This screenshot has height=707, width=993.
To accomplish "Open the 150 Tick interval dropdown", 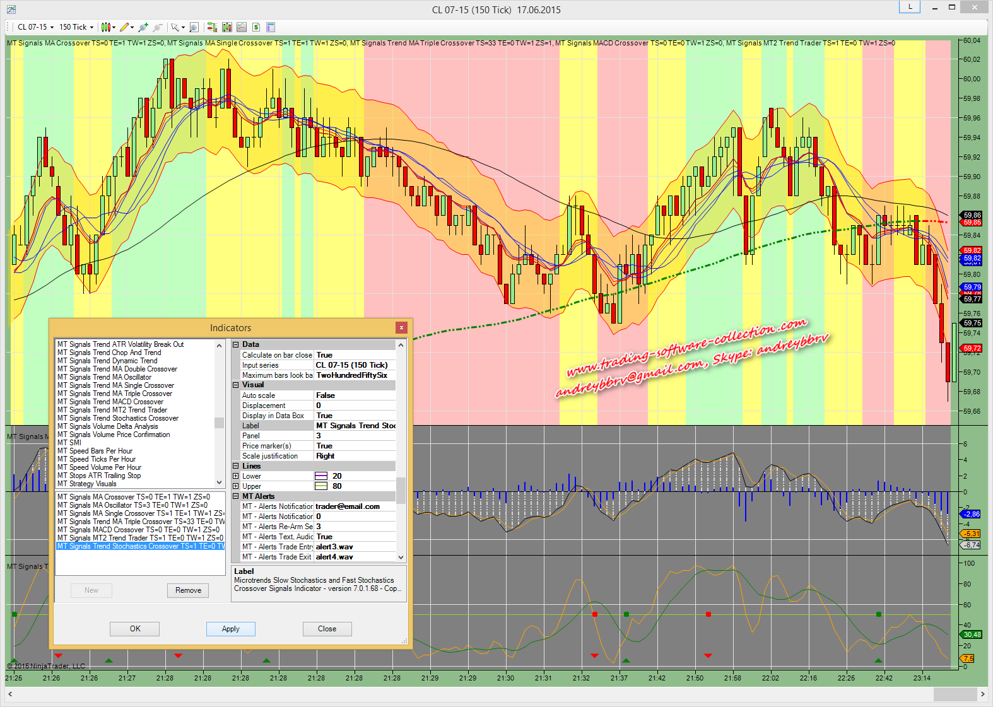I will [76, 27].
